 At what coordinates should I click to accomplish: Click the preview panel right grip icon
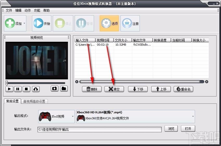coord(68,37)
